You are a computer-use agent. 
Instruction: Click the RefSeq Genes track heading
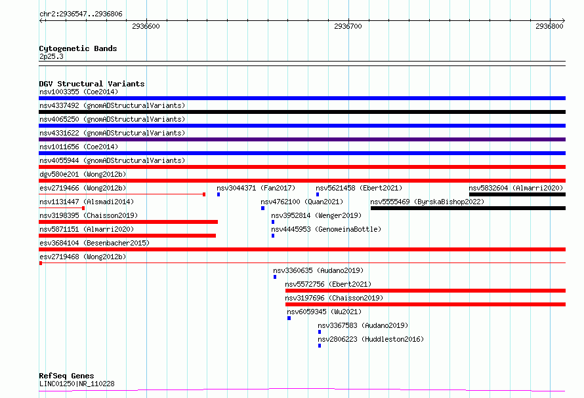click(66, 376)
